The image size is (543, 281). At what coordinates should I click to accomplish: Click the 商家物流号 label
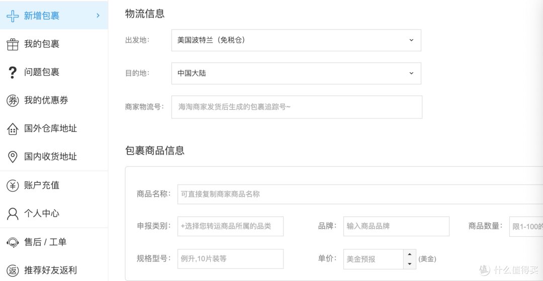point(144,107)
